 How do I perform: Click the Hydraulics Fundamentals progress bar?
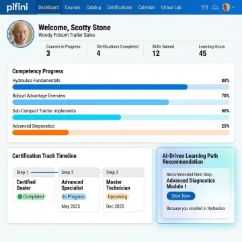point(121,87)
